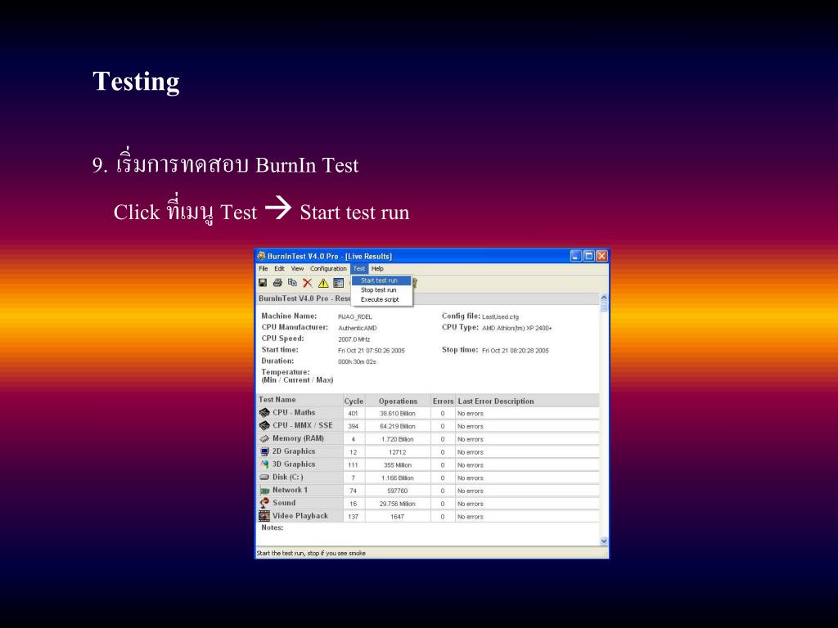This screenshot has height=628, width=838.
Task: Select Execute script in the dropdown
Action: [x=380, y=300]
